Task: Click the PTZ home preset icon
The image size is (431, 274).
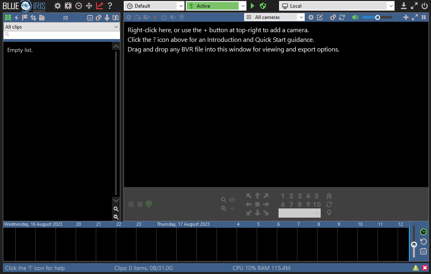Action: tap(329, 196)
